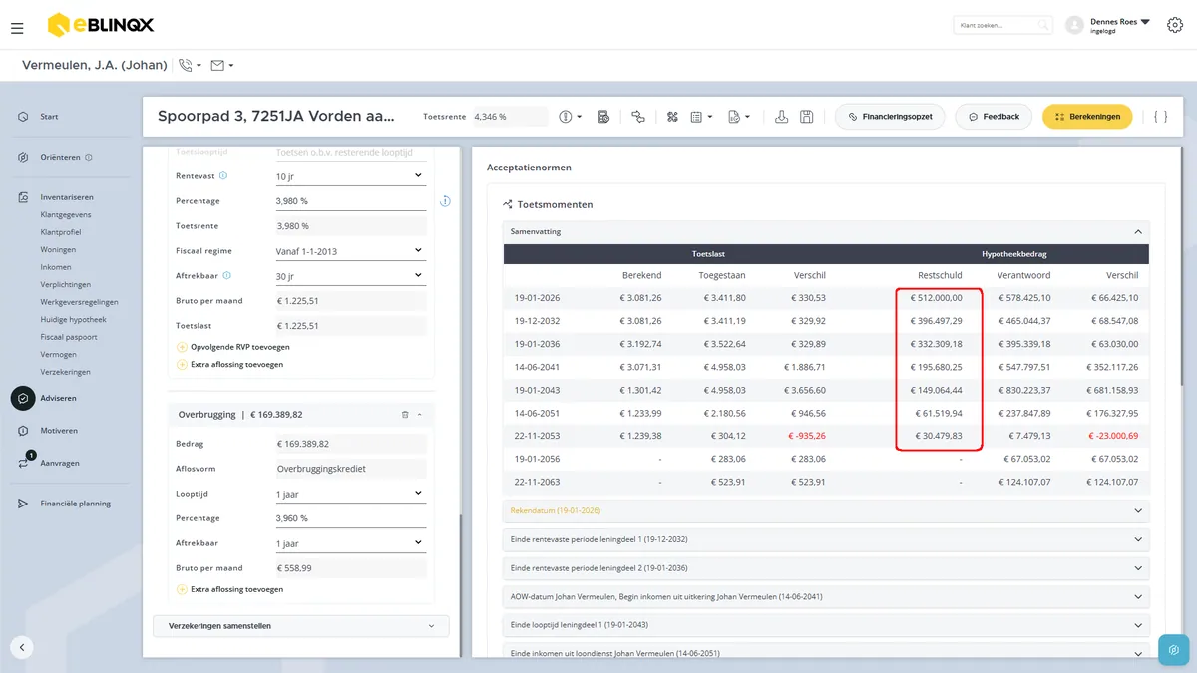Click the info icon next to Aftrekbaar
Image resolution: width=1197 pixels, height=673 pixels.
pos(228,276)
